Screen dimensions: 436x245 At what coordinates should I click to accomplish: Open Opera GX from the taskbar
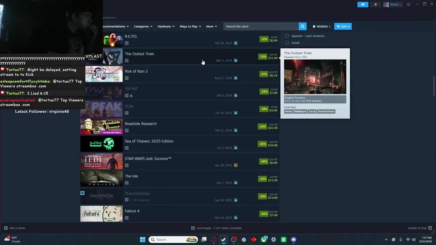(x=214, y=240)
